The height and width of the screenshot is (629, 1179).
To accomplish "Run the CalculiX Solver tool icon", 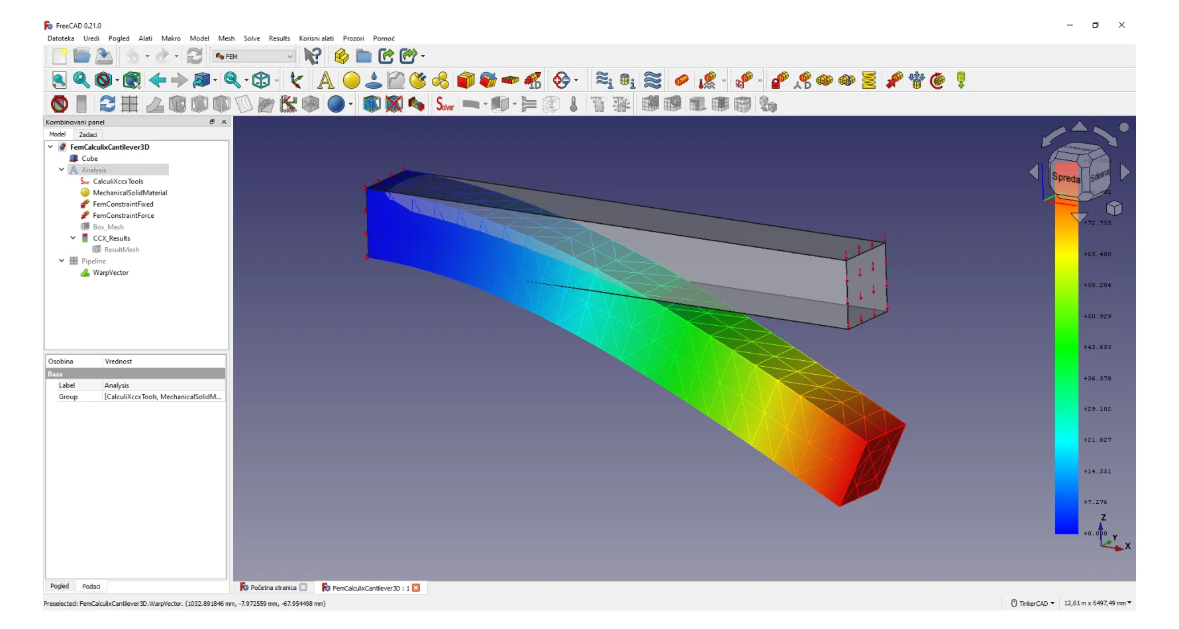I will pos(444,105).
